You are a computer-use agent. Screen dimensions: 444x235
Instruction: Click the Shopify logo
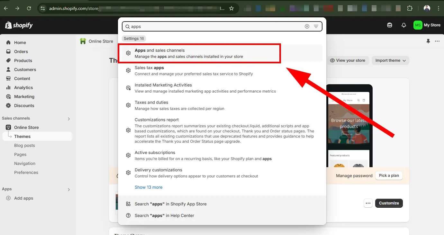click(x=18, y=25)
